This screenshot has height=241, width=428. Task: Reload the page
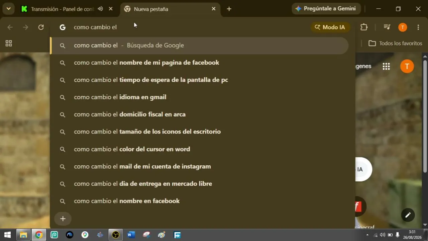coord(41,27)
